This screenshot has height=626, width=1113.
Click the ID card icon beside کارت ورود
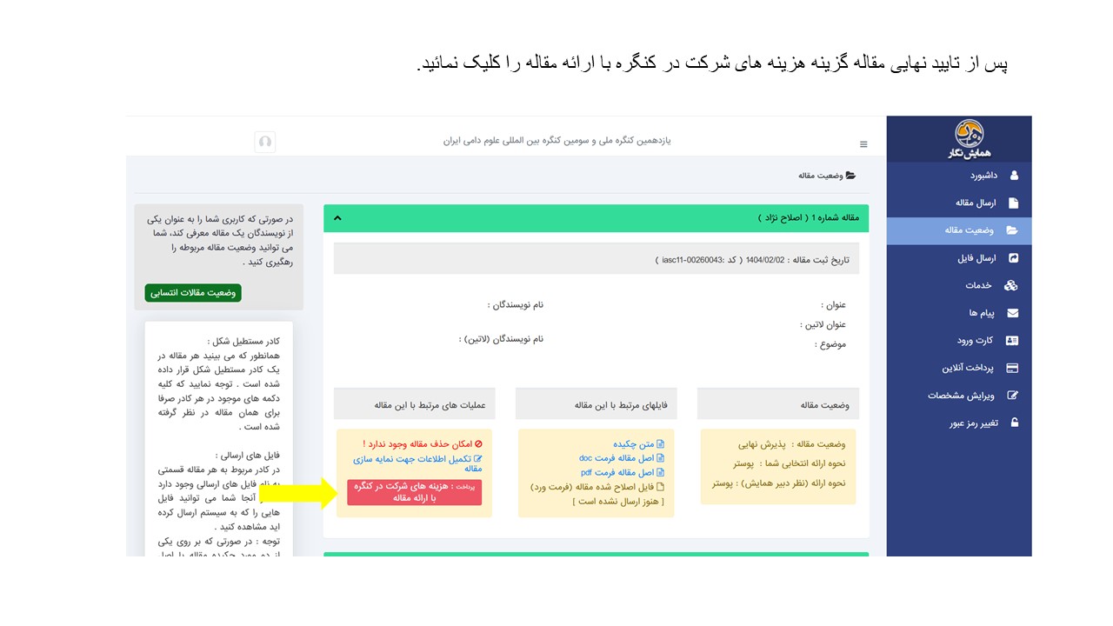click(1012, 340)
